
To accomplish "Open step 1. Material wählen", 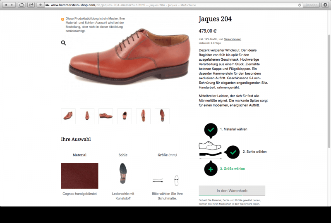I will [x=233, y=129].
